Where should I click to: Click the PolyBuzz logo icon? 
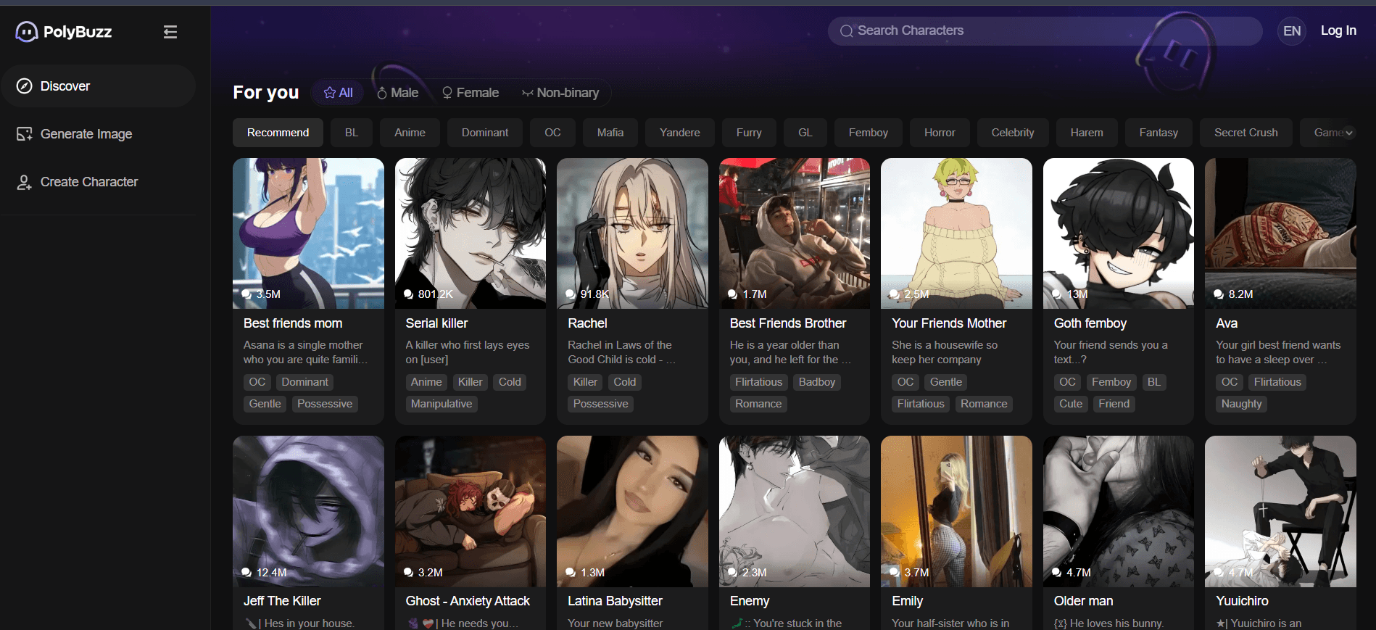(27, 32)
